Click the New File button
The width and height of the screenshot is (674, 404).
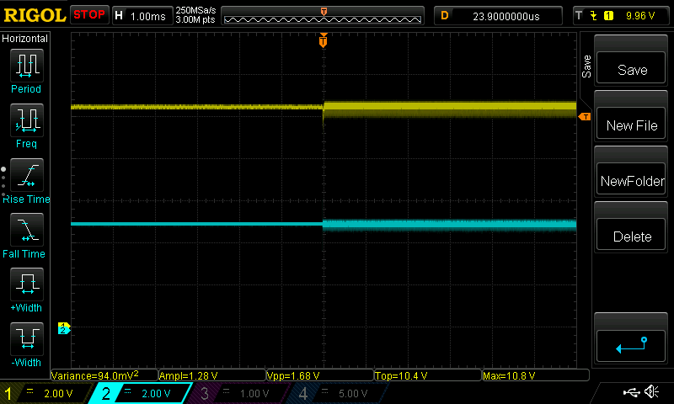631,124
